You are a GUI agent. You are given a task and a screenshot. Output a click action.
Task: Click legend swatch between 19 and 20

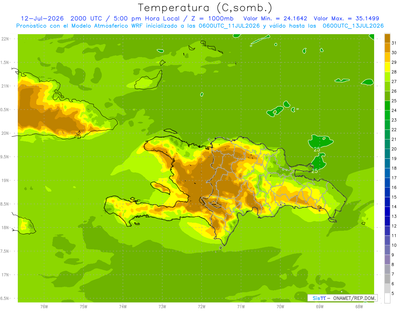tap(387, 154)
